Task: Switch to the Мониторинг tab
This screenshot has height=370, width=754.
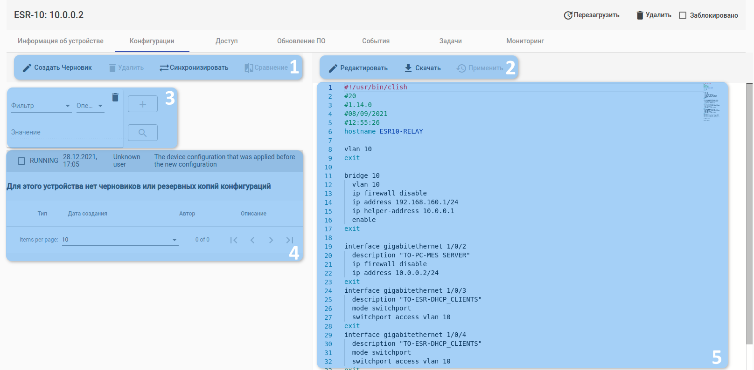Action: (x=525, y=41)
